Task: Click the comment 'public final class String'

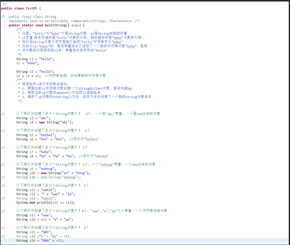Action: click(x=32, y=17)
